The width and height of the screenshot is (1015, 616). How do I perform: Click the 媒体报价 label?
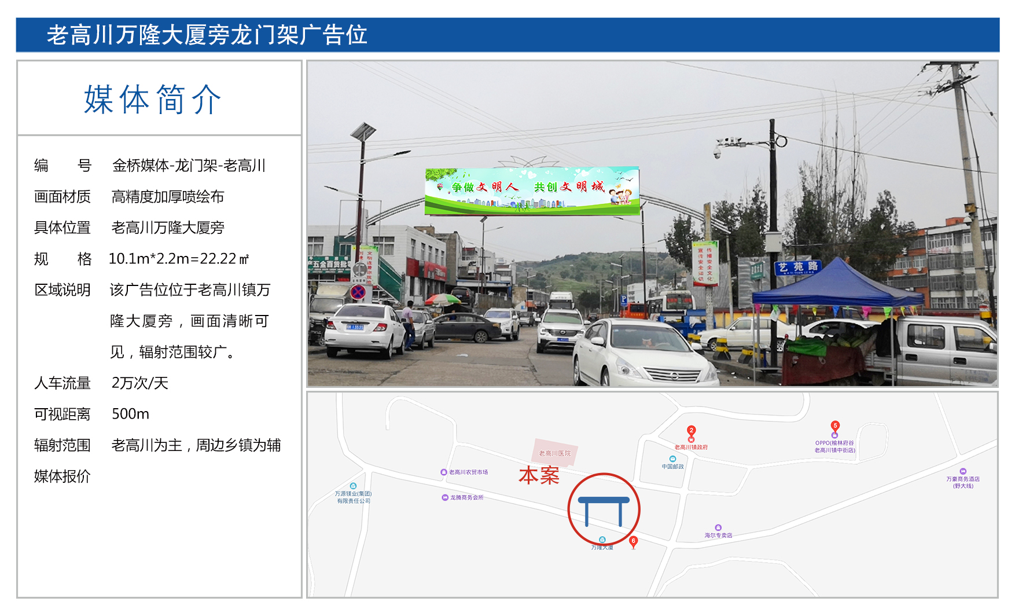pyautogui.click(x=62, y=476)
